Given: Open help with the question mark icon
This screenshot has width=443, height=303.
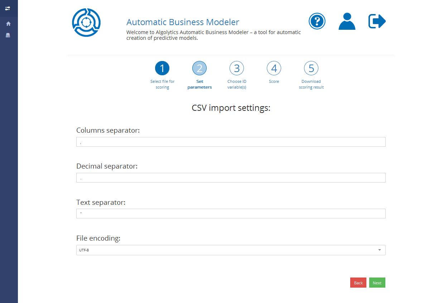Looking at the screenshot, I should tap(317, 21).
